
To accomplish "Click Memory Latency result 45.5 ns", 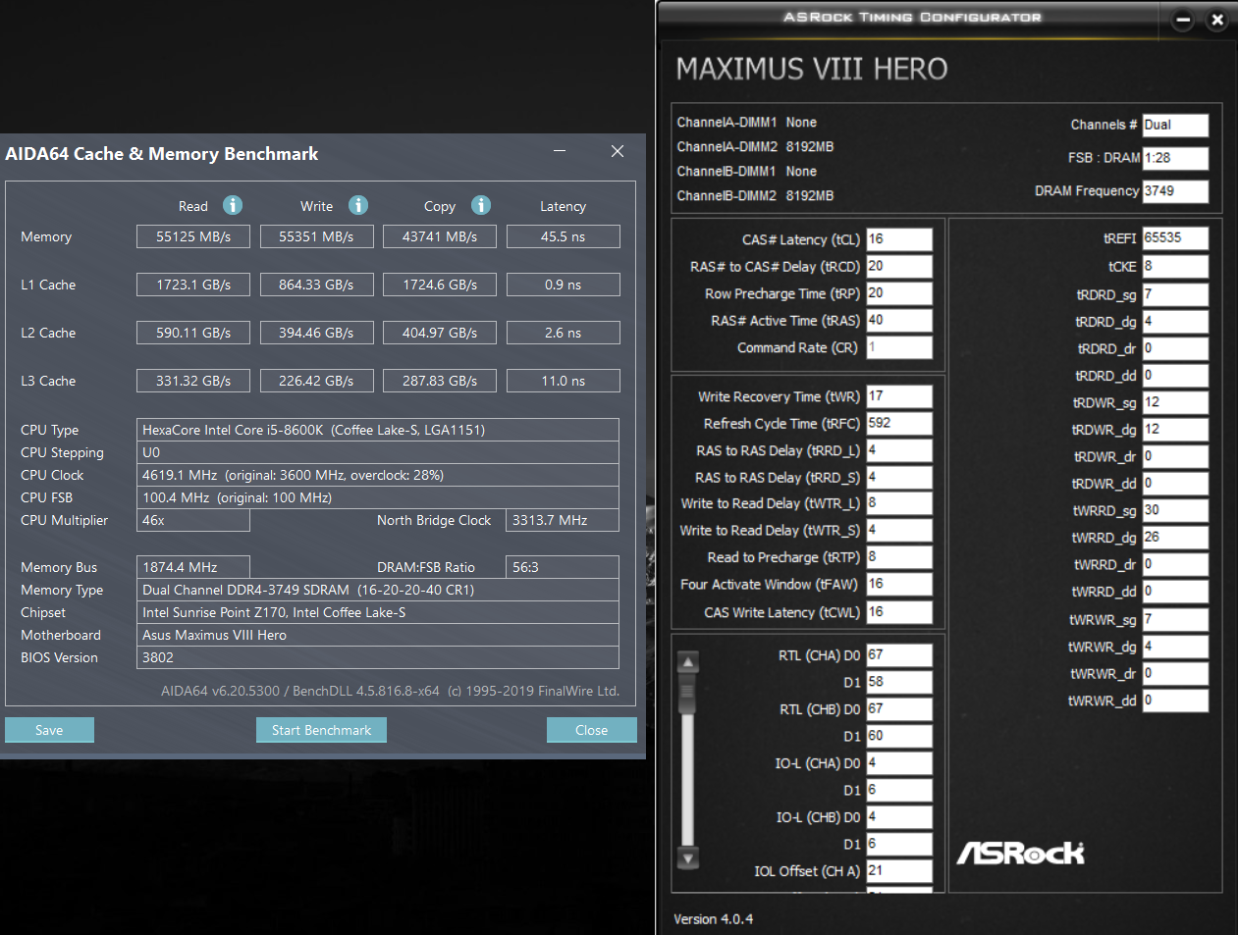I will (x=563, y=236).
